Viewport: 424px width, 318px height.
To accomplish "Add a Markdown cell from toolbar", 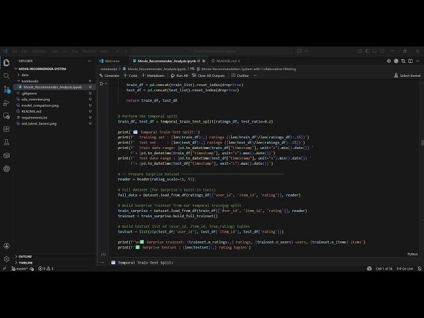I will tap(153, 76).
